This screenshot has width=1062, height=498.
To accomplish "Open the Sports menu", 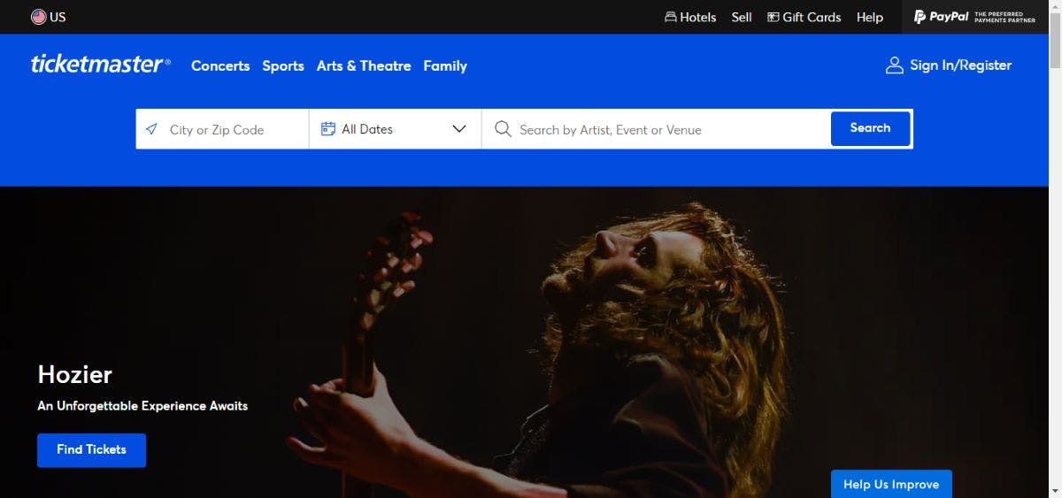I will pos(283,65).
